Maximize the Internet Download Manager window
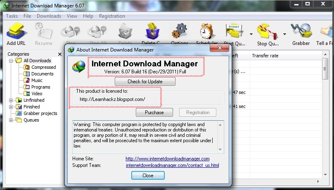The height and width of the screenshot is (190, 334). 308,4
